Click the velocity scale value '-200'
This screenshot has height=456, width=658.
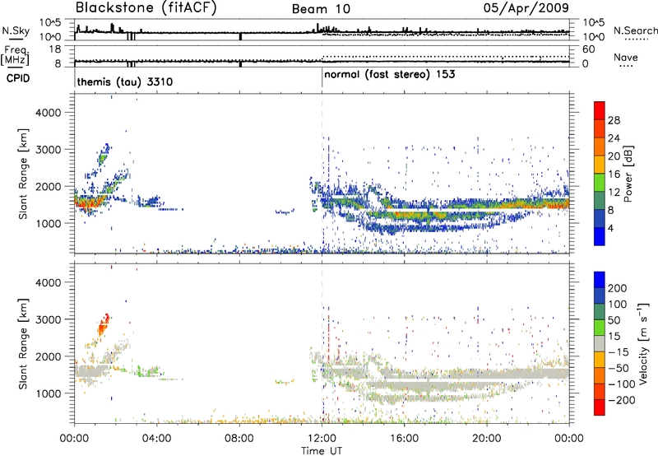point(621,400)
